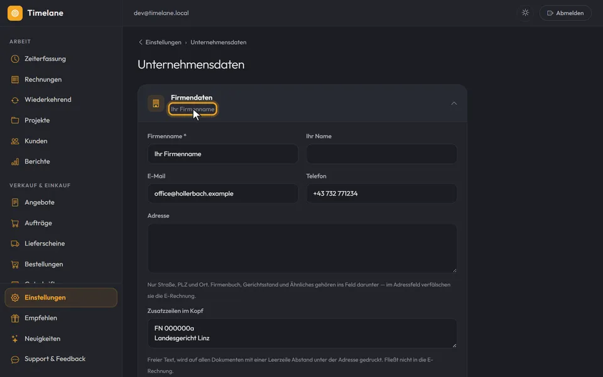Click the Aufträge cart icon

pyautogui.click(x=15, y=223)
